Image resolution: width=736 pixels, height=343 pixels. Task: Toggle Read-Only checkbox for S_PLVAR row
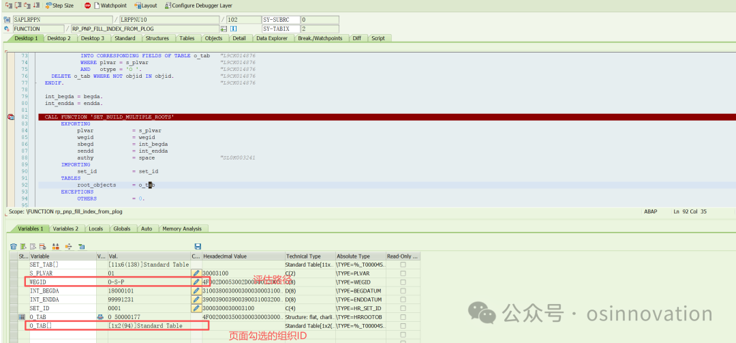(403, 273)
